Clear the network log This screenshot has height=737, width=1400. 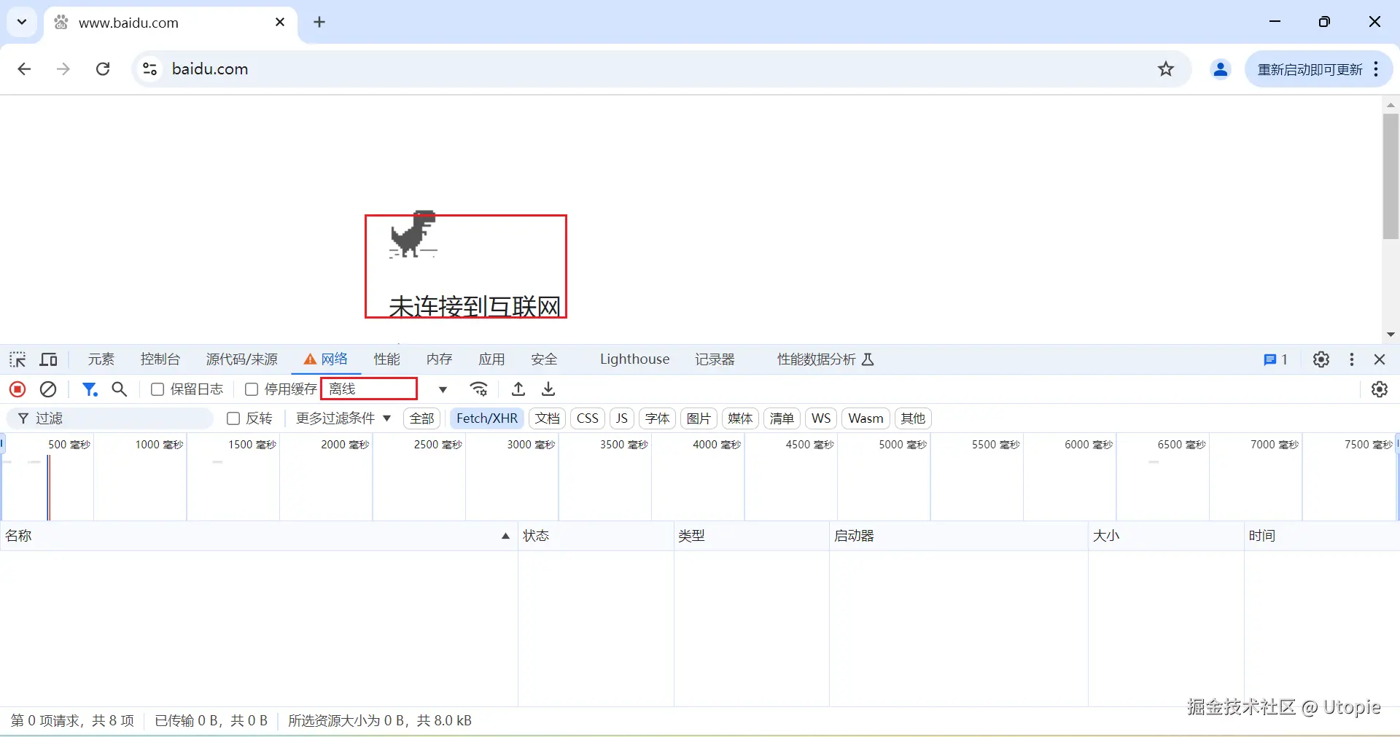[x=48, y=389]
